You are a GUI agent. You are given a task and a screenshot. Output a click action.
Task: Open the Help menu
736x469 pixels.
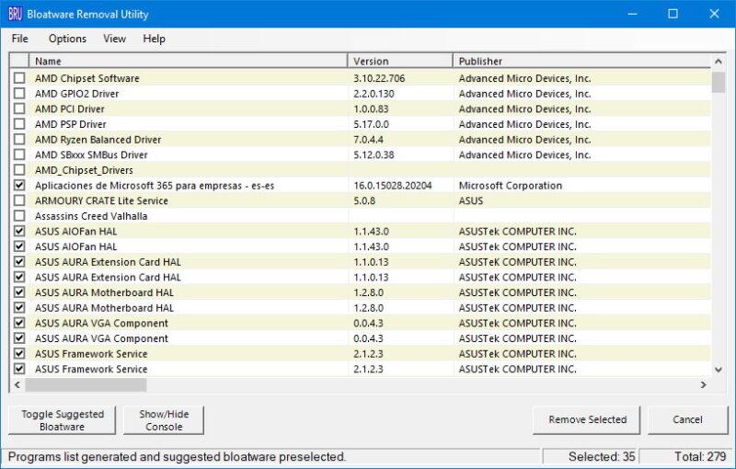click(x=155, y=39)
